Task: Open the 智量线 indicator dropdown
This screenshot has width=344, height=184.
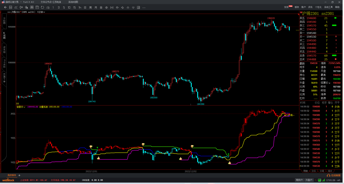Action: tap(21, 107)
